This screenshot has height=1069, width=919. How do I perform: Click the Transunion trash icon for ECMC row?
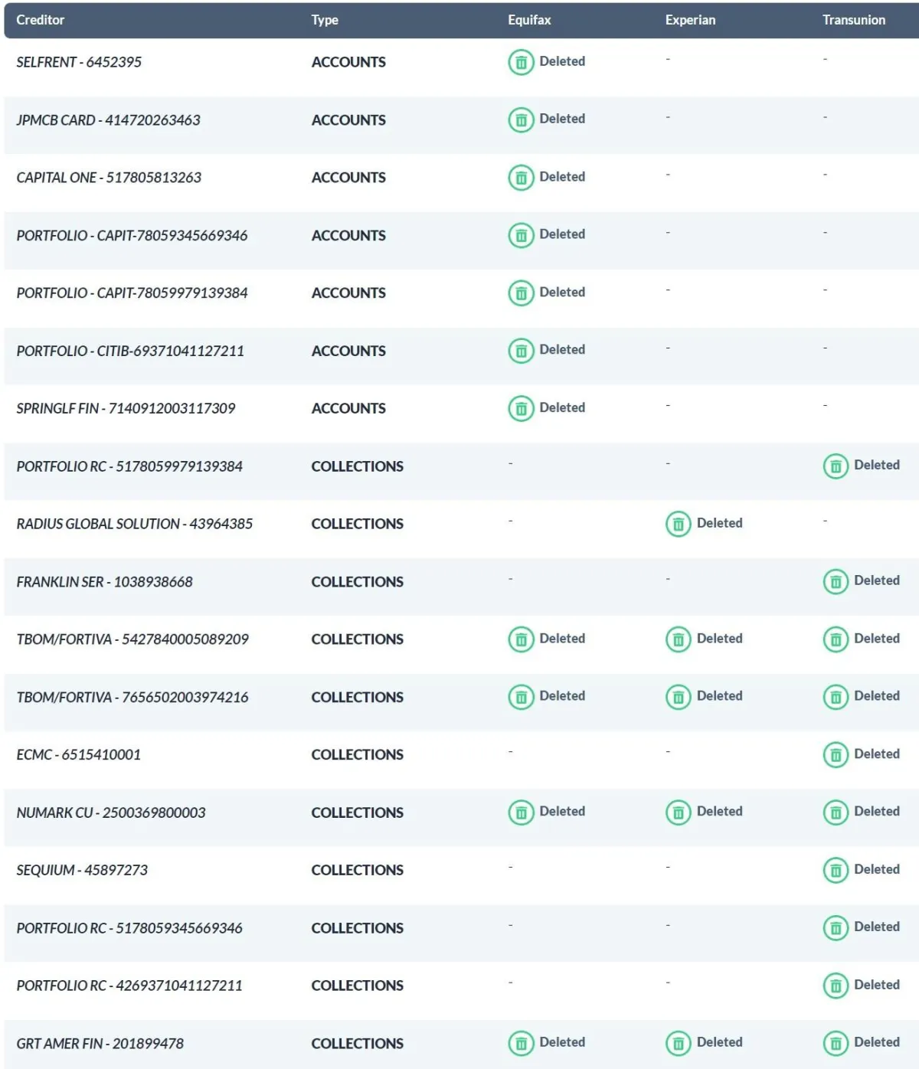coord(836,755)
